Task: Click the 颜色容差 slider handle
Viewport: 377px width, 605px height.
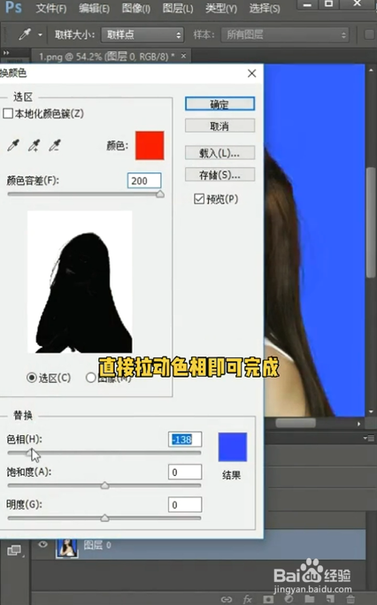Action: [160, 194]
